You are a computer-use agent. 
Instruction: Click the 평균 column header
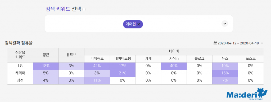tap(46, 55)
